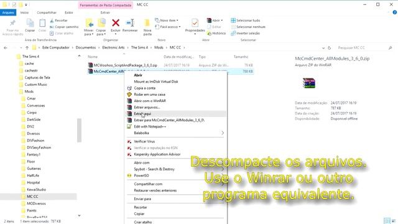Open Propriedades in the ribbon
The height and width of the screenshot is (224, 398).
[195, 26]
